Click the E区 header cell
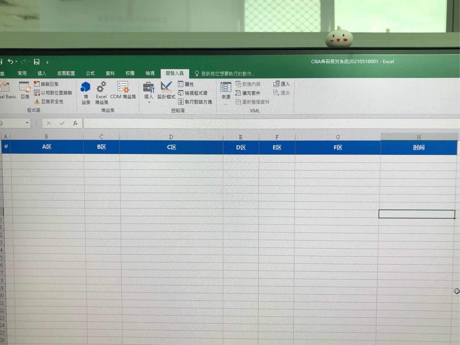Screen dimensions: 460x345 click(277, 148)
